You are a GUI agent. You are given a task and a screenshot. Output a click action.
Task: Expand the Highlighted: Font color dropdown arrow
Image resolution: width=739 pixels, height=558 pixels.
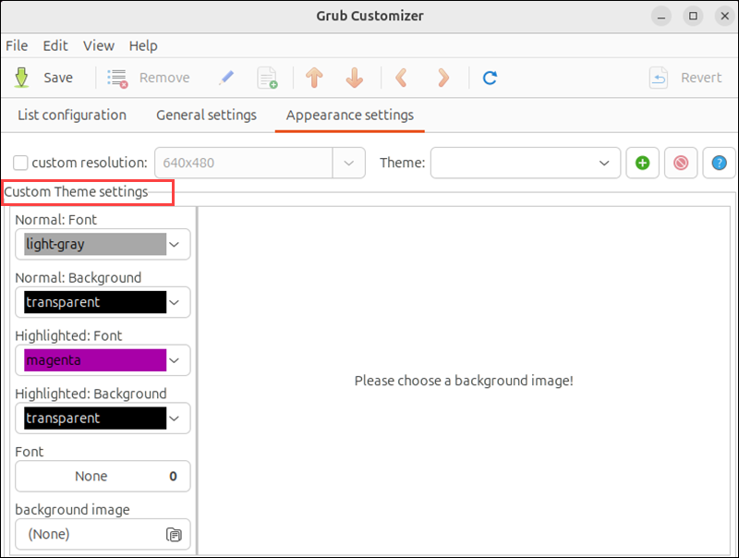[x=175, y=360]
